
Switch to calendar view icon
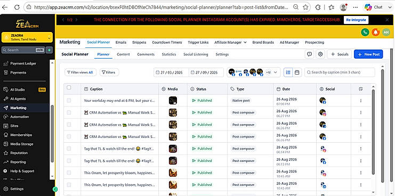click(297, 72)
